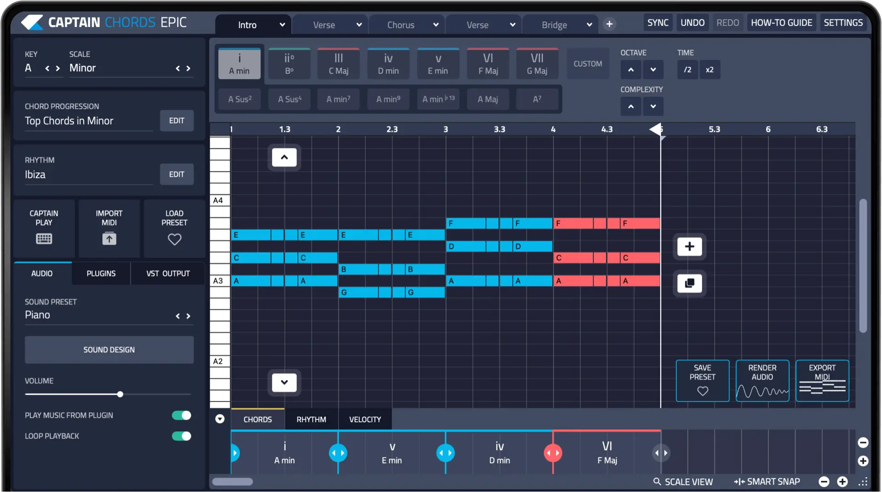Click the Custom chord button

click(588, 64)
